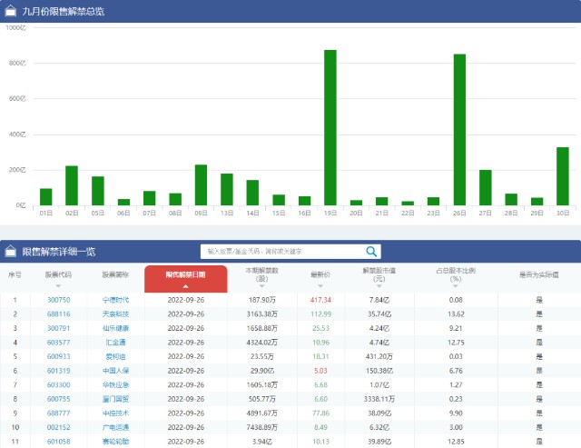Click the 27日 bar in the chart

click(x=486, y=188)
